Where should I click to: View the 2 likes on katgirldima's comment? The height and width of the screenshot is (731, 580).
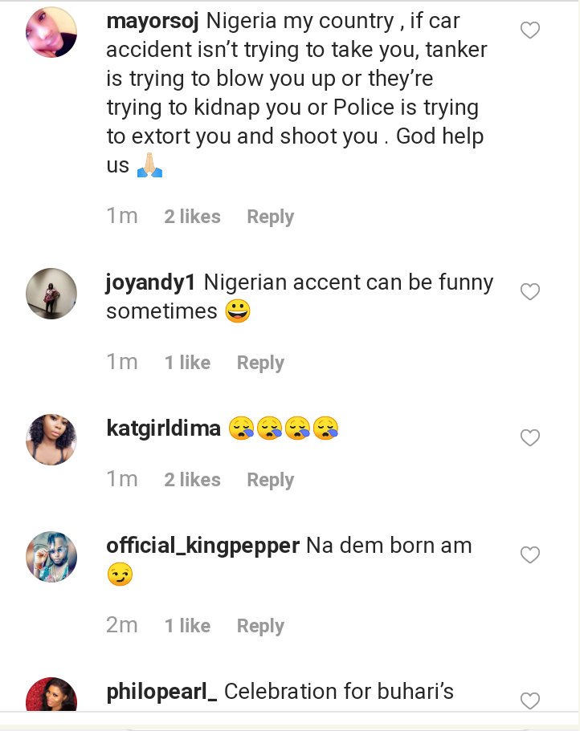click(x=192, y=480)
